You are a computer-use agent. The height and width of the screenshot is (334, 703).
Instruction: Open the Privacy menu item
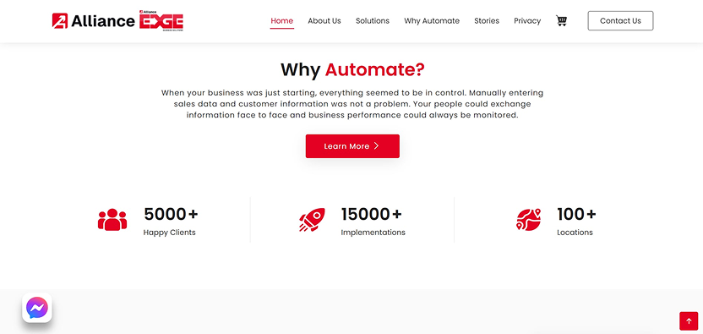click(527, 20)
